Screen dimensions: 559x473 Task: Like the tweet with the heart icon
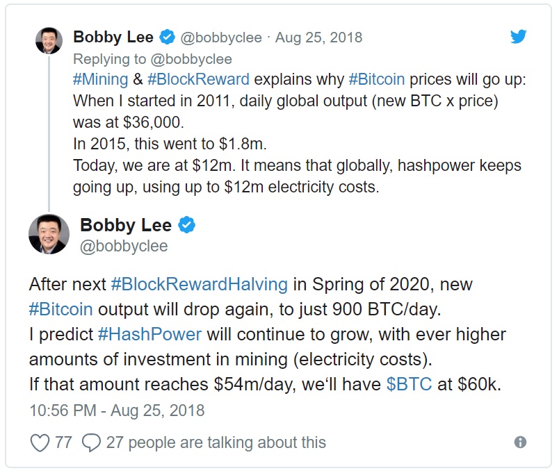(40, 442)
